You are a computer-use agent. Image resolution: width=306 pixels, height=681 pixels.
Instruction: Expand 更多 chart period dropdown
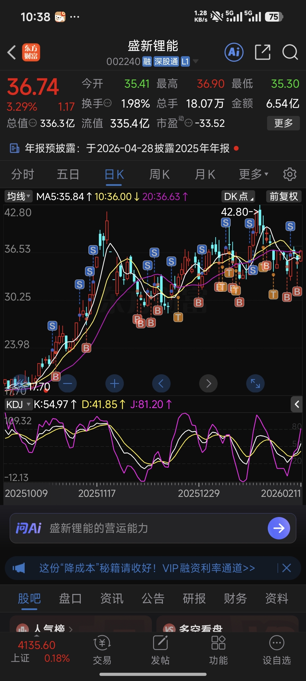254,174
